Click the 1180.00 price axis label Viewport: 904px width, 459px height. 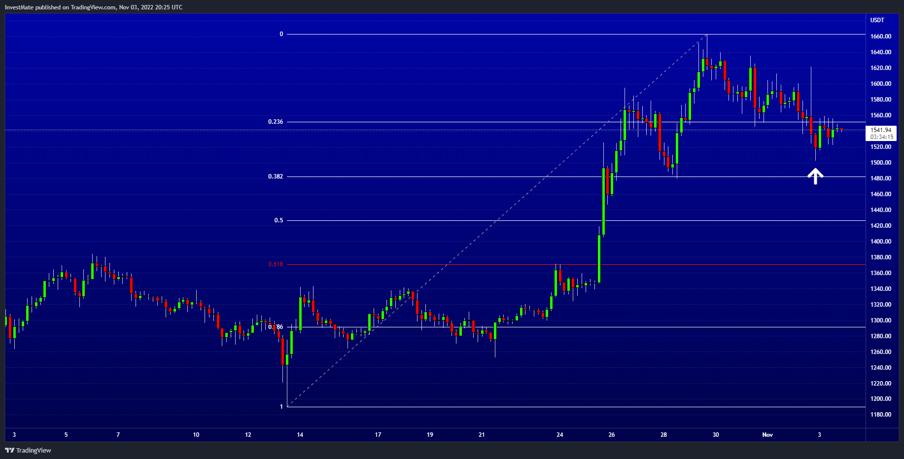pyautogui.click(x=881, y=415)
